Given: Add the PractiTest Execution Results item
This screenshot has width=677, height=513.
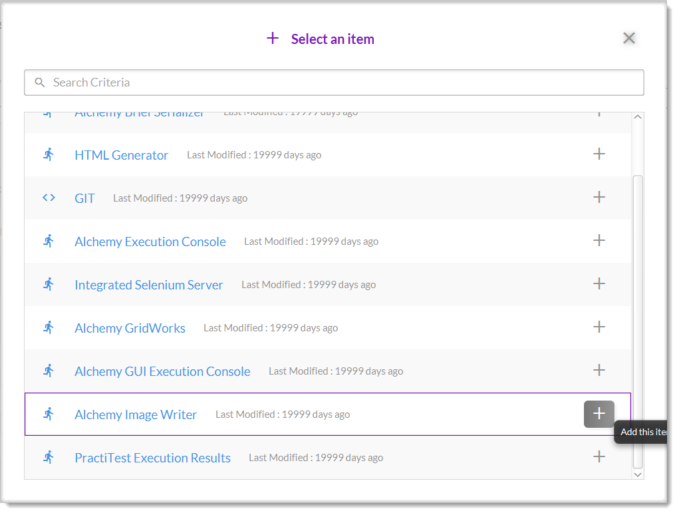Looking at the screenshot, I should [x=599, y=456].
